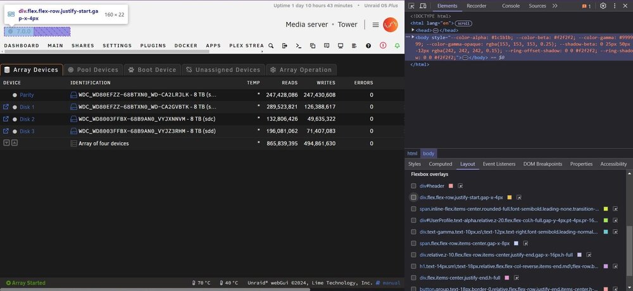Open Unassigned Devices tab

click(x=223, y=70)
